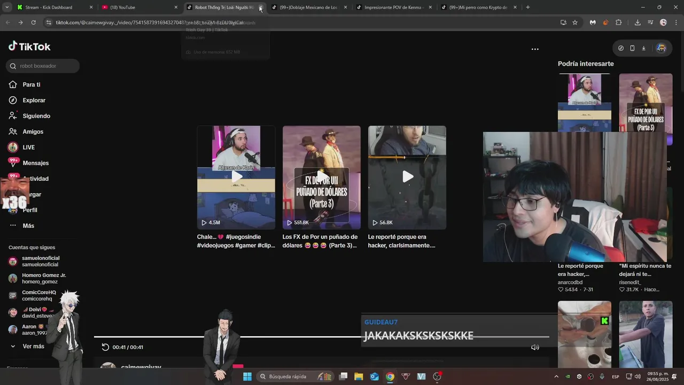Viewport: 684px width, 385px height.
Task: Click the video progress bar
Action: pyautogui.click(x=321, y=337)
